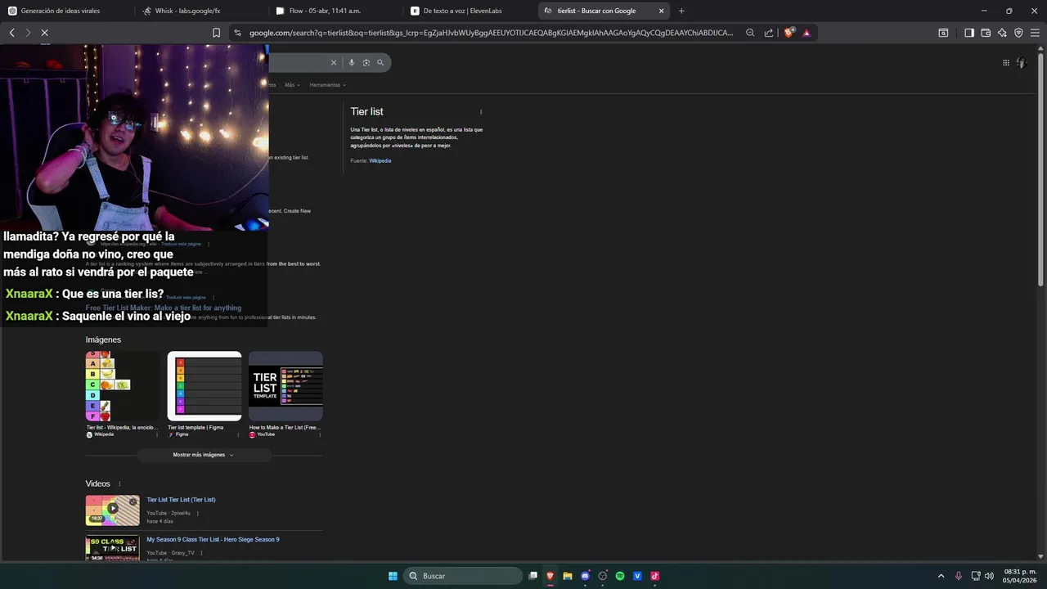This screenshot has width=1047, height=589.
Task: Click the address bar URL field
Action: [x=491, y=33]
